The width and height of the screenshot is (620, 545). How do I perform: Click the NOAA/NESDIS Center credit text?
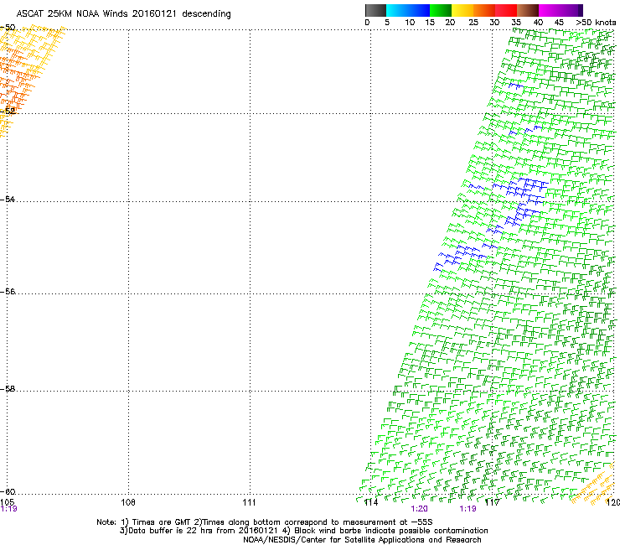(x=362, y=539)
